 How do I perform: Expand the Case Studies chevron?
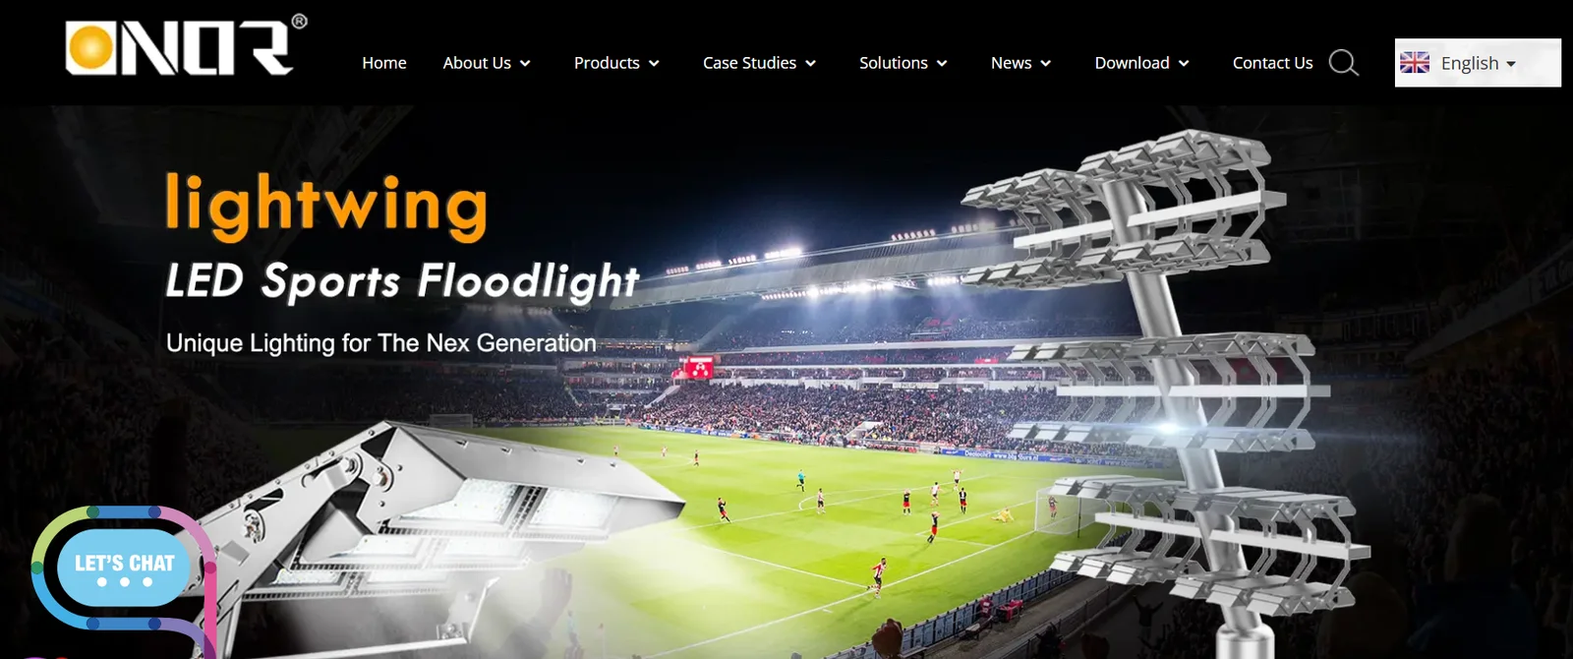pyautogui.click(x=811, y=64)
